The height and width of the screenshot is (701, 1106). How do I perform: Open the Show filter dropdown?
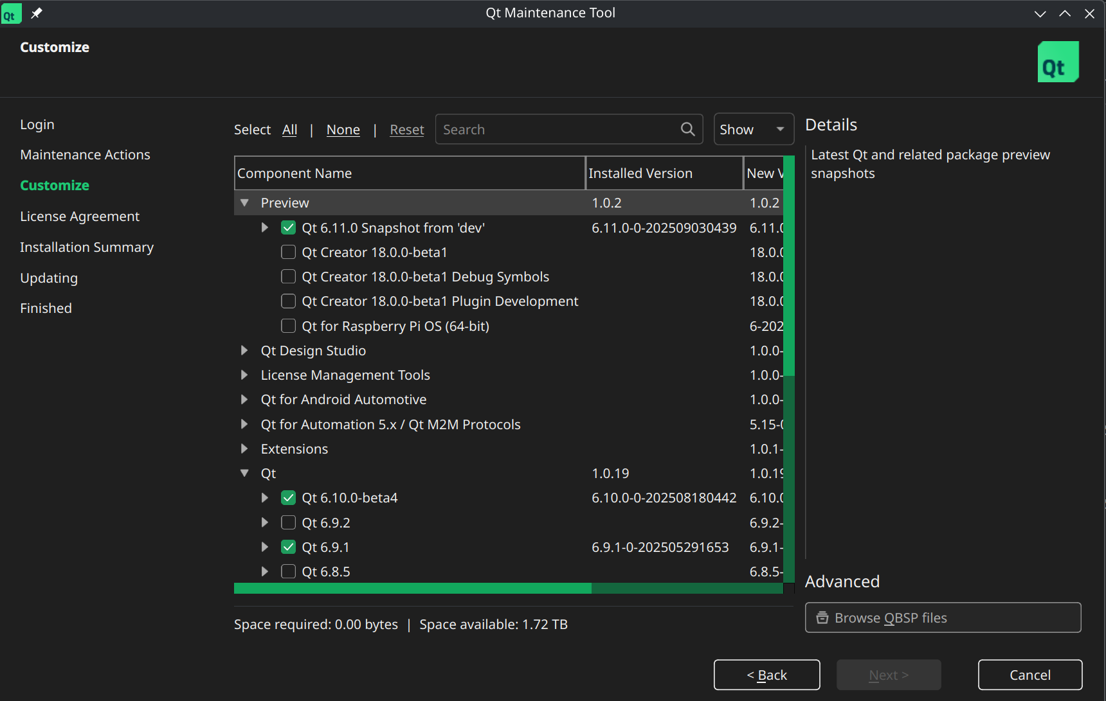pyautogui.click(x=754, y=129)
